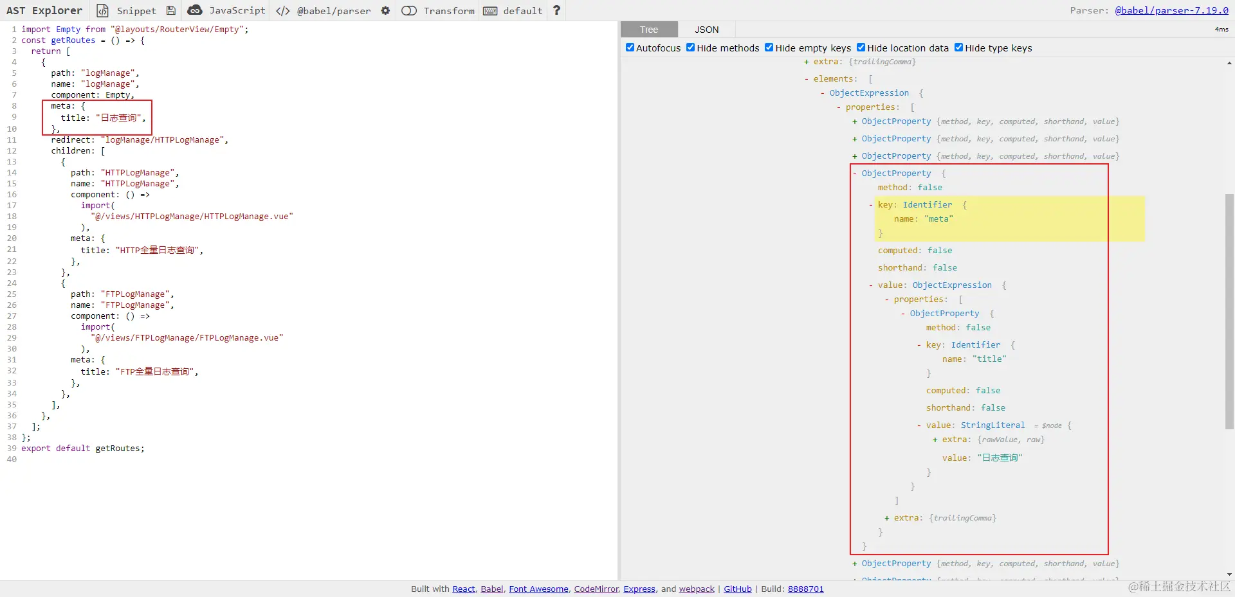Click "@/views/HTTPLogManage/HTTPLogManage.vue" import path

tap(192, 216)
